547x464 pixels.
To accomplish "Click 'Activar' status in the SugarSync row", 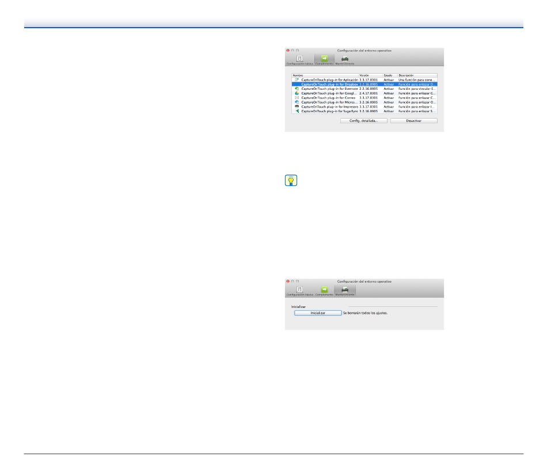I will (389, 111).
